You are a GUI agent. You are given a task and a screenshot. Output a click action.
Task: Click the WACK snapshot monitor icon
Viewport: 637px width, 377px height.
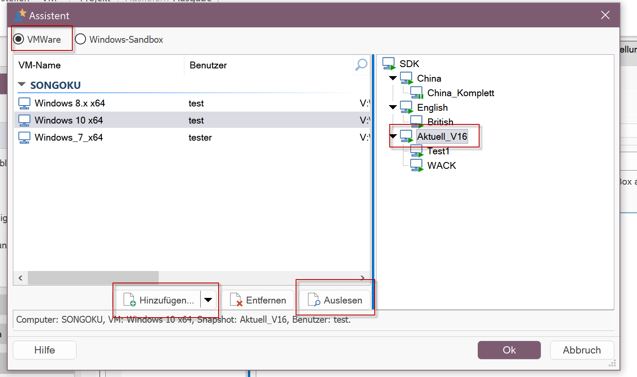click(x=417, y=165)
